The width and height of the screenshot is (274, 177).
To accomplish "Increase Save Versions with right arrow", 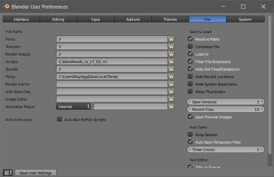I will pos(262,102).
